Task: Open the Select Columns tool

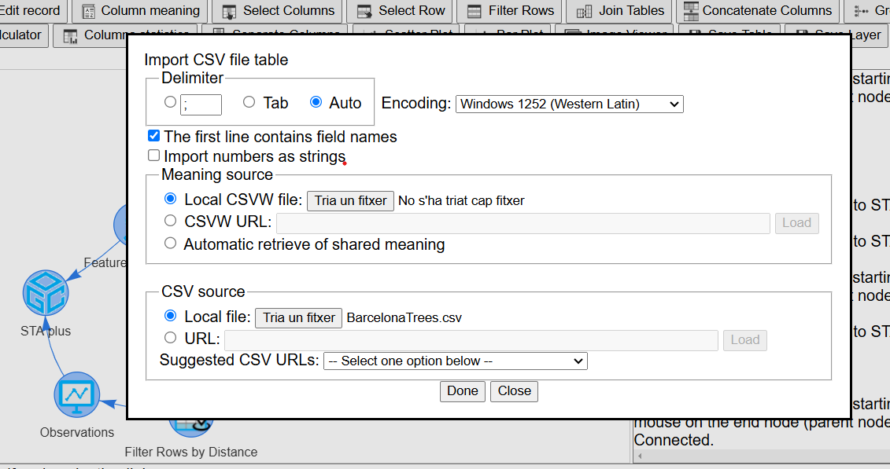Action: (277, 11)
